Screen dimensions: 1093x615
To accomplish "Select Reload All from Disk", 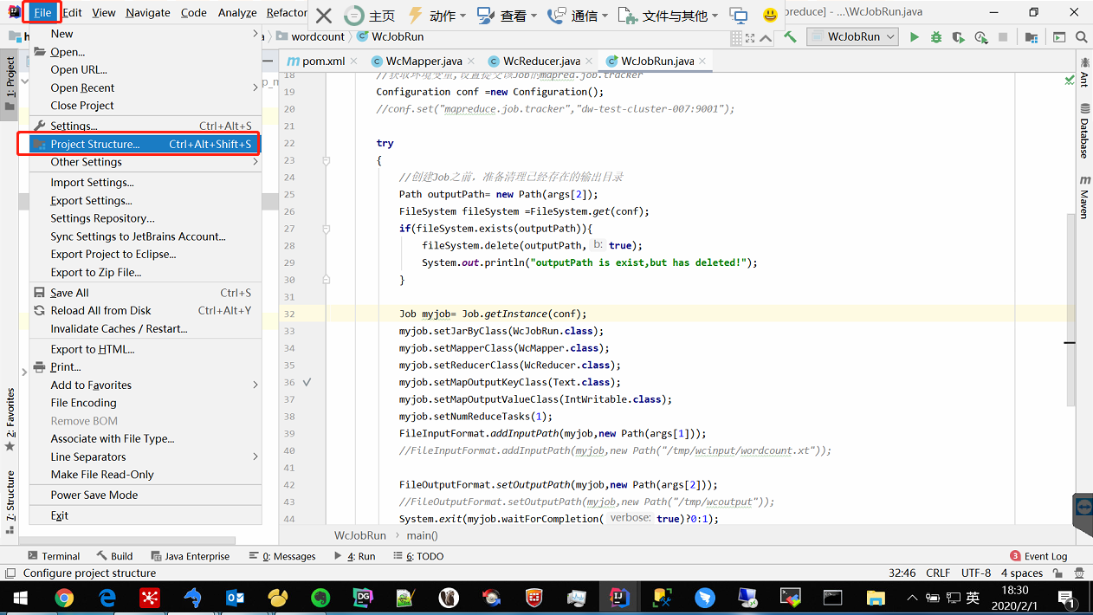I will pos(145,310).
